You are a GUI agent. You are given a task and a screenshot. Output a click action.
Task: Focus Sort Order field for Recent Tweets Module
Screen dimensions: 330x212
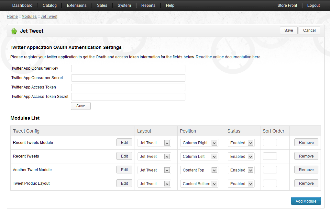pyautogui.click(x=270, y=142)
